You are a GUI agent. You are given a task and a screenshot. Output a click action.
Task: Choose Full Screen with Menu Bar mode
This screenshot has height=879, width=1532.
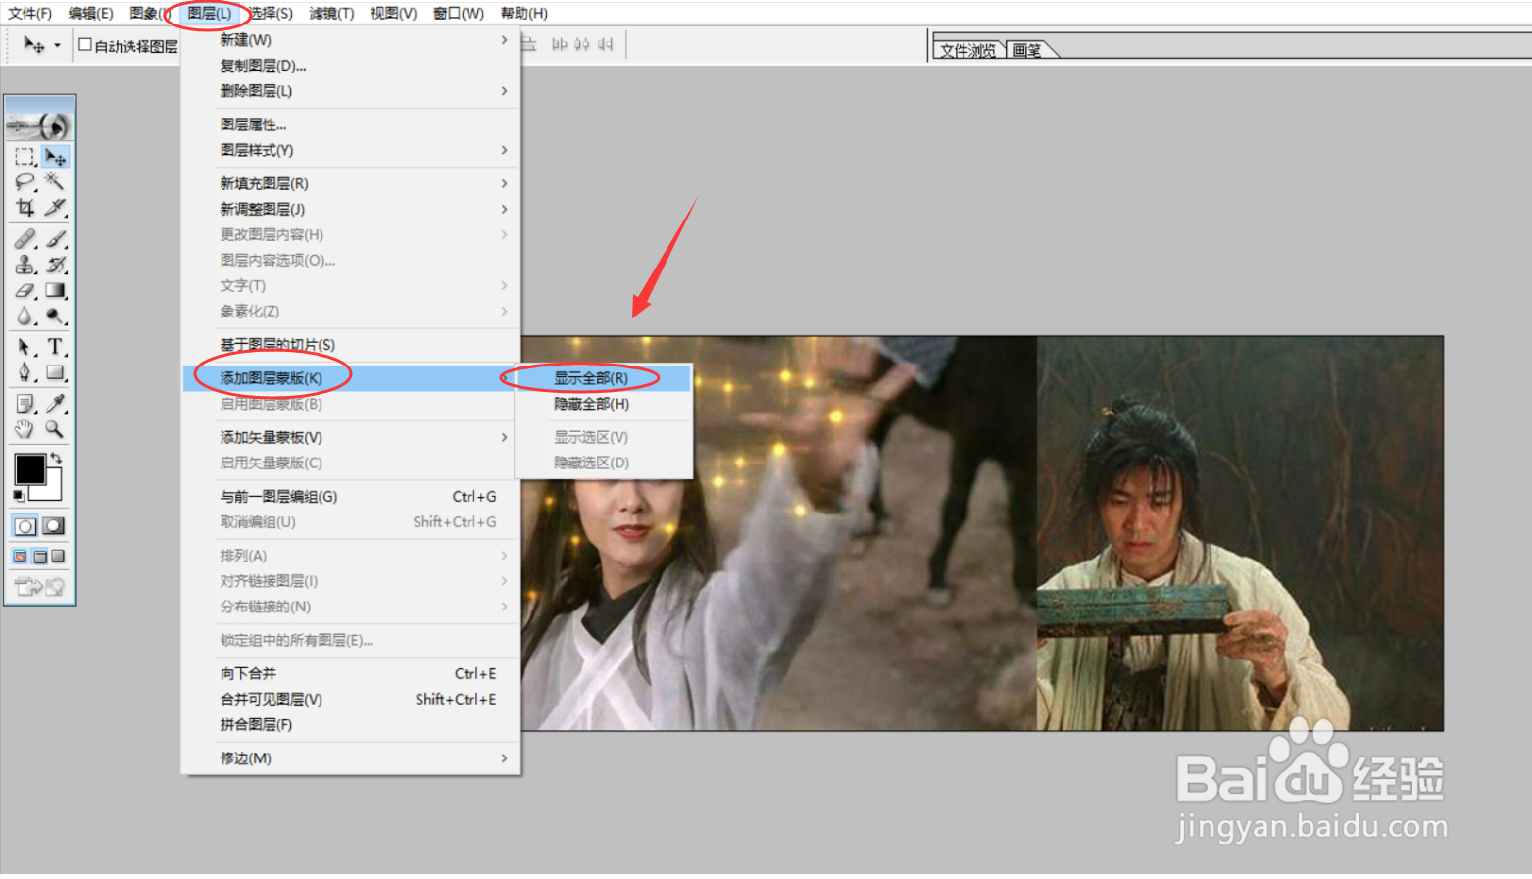40,557
